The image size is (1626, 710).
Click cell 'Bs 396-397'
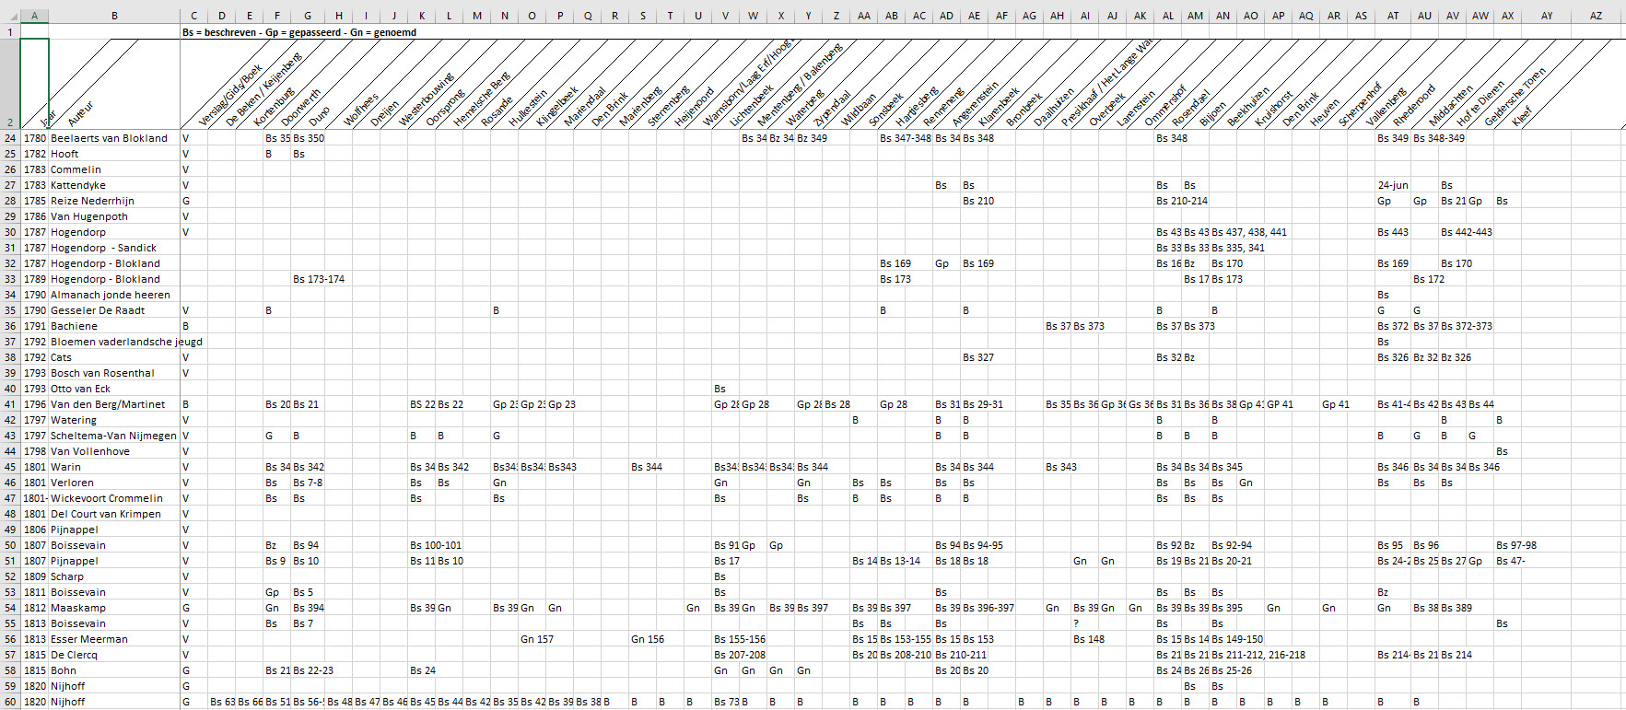click(988, 608)
